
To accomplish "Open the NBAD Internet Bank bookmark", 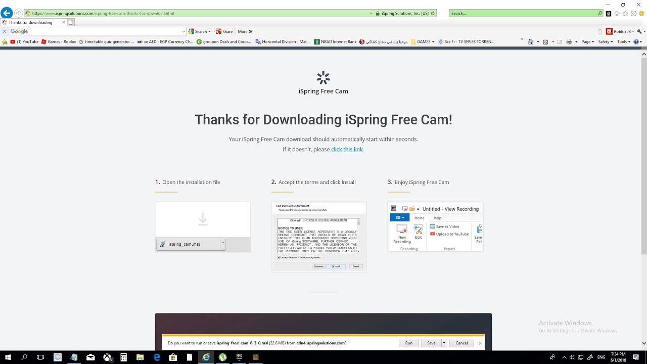I will click(x=335, y=42).
